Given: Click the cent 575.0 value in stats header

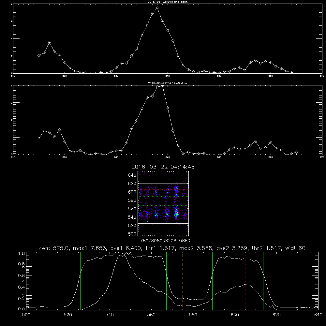Looking at the screenshot, I should pos(54,248).
